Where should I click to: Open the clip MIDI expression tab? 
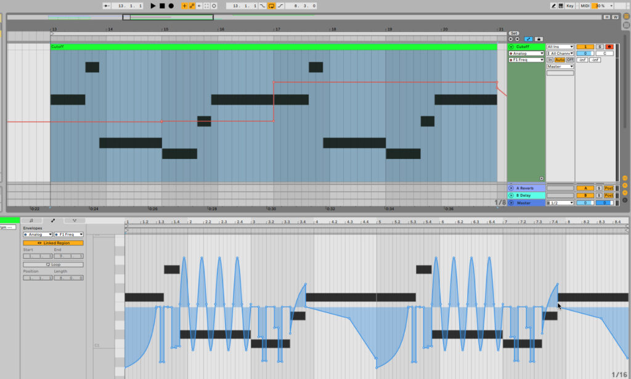tap(75, 221)
